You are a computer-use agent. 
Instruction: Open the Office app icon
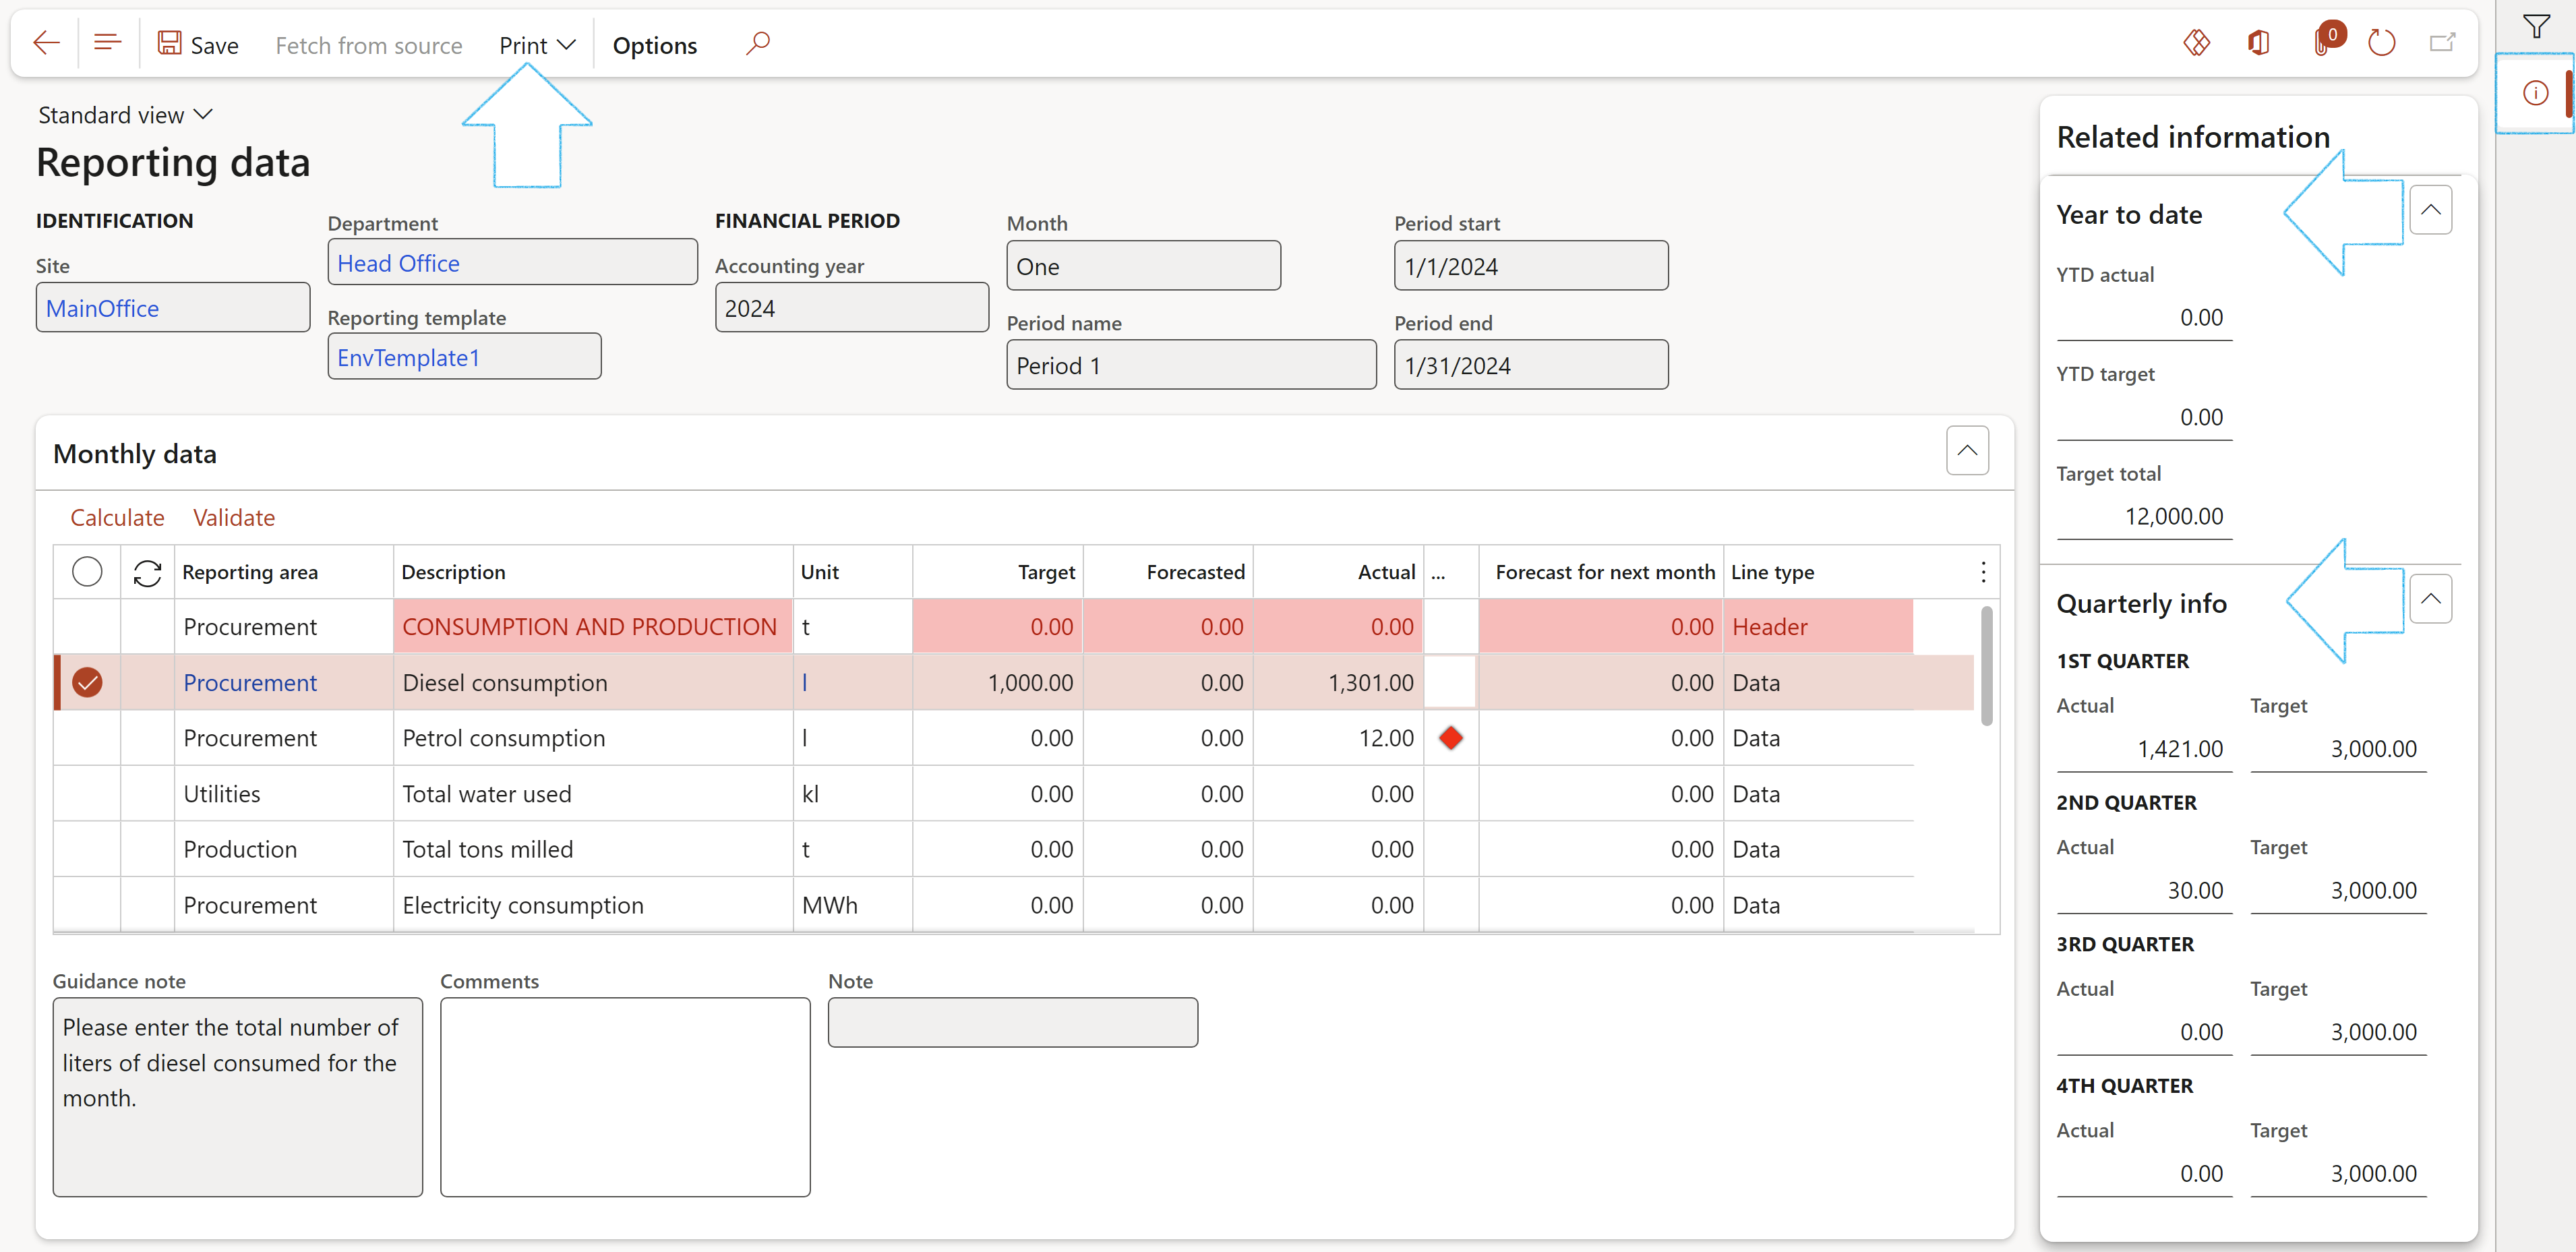tap(2258, 43)
